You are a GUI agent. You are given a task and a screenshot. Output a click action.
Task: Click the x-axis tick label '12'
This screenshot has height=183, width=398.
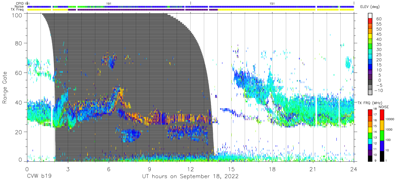coord(191,169)
